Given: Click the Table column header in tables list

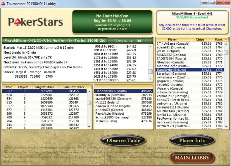Looking at the screenshot, I should click(9, 87).
